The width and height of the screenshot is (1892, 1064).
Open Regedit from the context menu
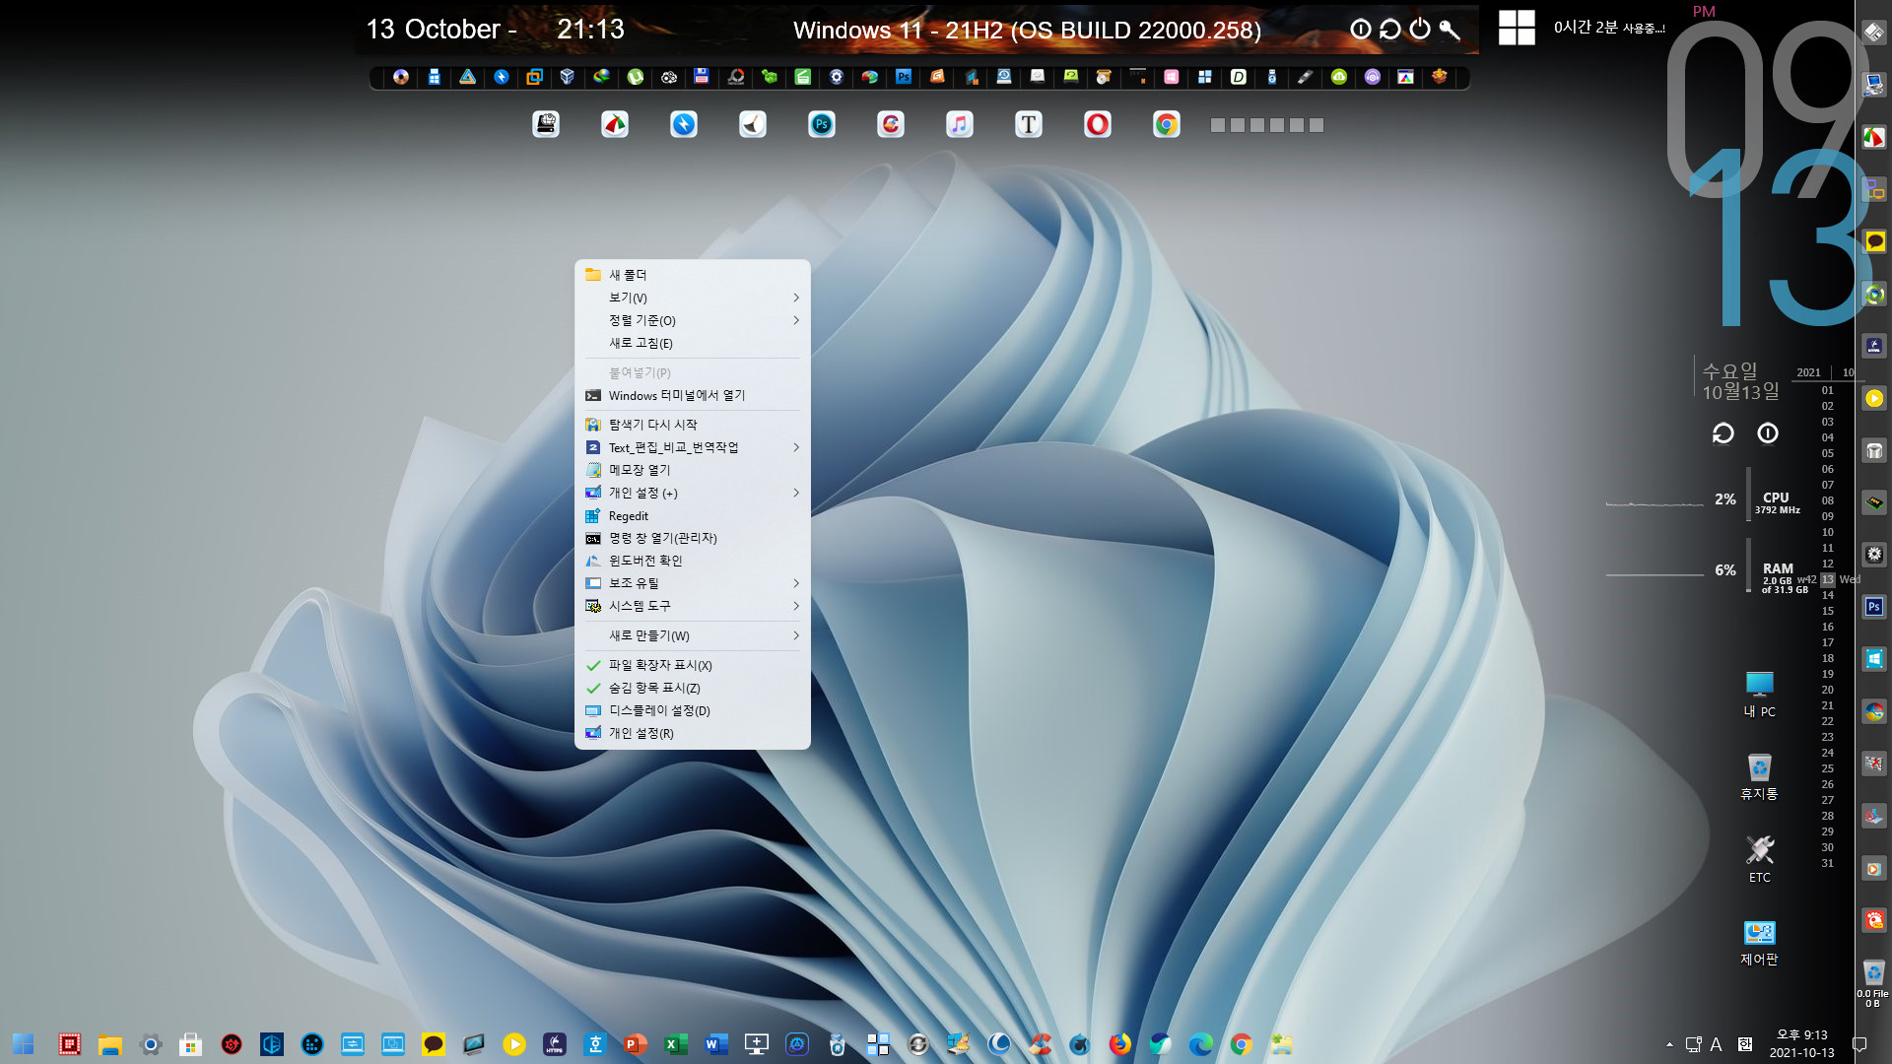pyautogui.click(x=693, y=515)
